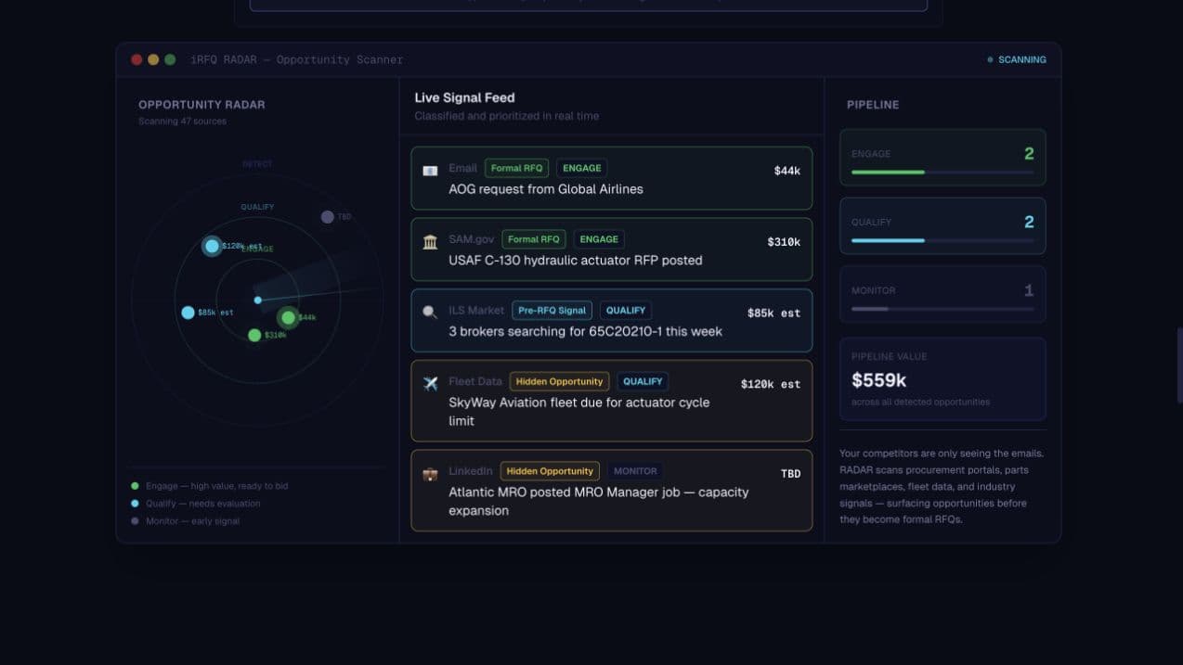Click the SAM.gov bank building icon
The image size is (1183, 665).
430,242
